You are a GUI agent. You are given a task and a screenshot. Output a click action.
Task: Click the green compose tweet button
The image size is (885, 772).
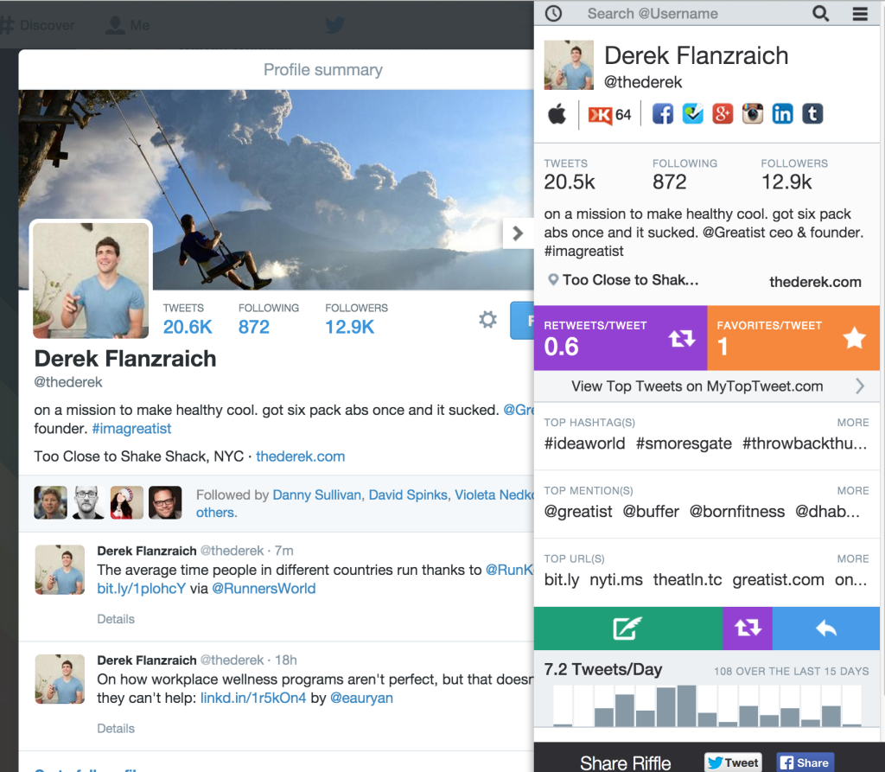[627, 628]
